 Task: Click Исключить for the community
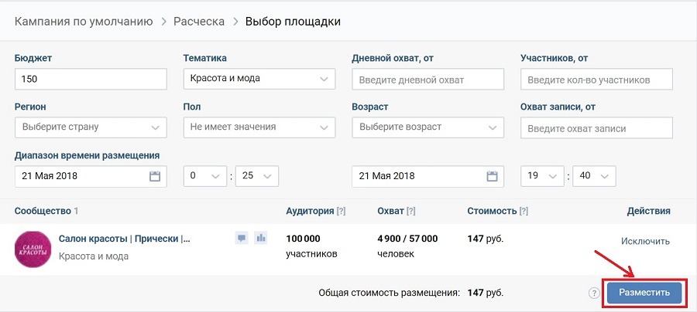click(645, 241)
